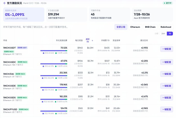This screenshot has width=176, height=118.
Task: Click the 市场 column header
Action: click(x=5, y=41)
